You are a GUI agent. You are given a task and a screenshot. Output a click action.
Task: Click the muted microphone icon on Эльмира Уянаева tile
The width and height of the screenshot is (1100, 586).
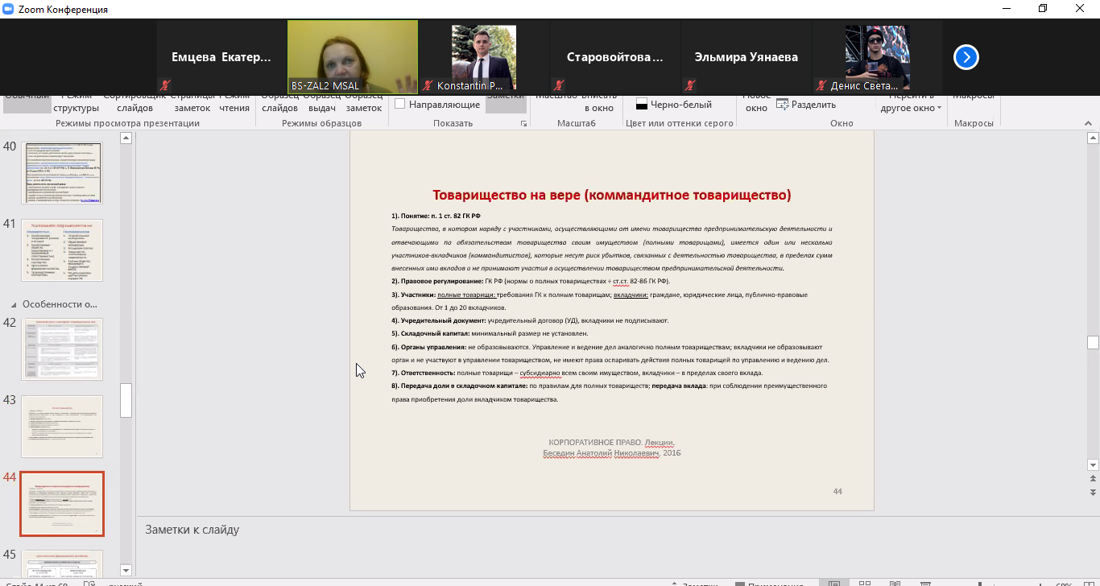690,85
